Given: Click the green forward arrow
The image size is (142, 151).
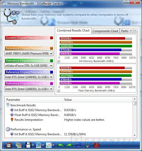Looking at the screenshot, I should 69,145.
